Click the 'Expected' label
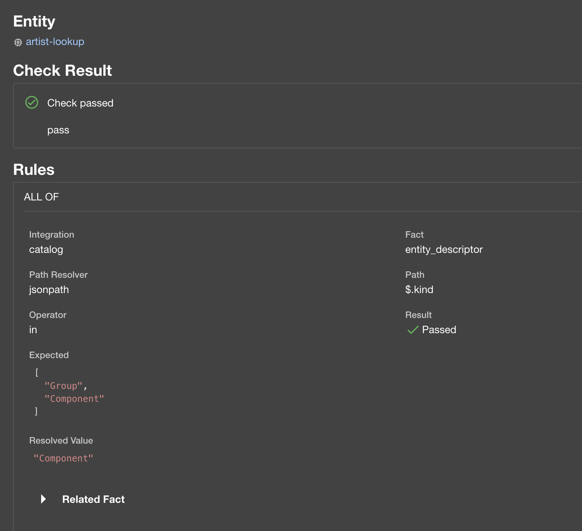The height and width of the screenshot is (531, 582). tap(49, 355)
